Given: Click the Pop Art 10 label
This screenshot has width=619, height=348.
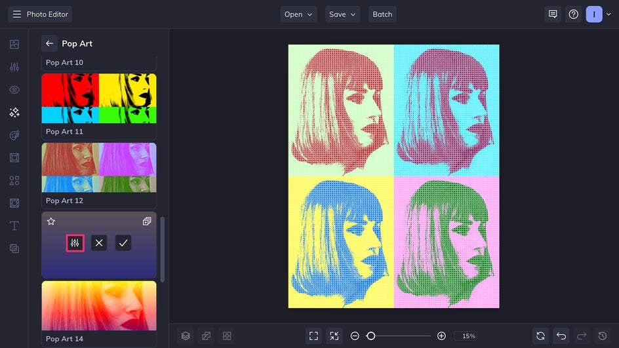Looking at the screenshot, I should pyautogui.click(x=64, y=62).
